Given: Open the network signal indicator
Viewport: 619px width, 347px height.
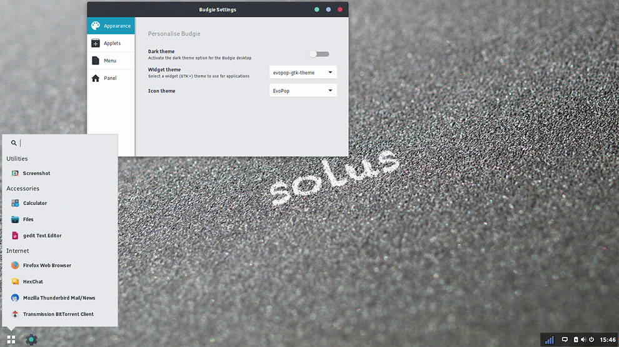Looking at the screenshot, I should (550, 339).
